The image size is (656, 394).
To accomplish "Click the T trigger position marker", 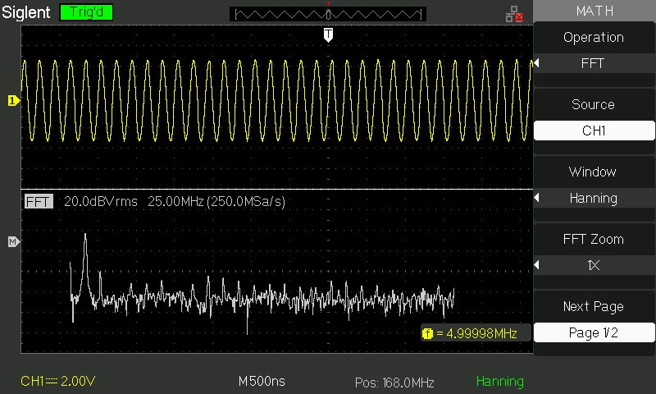I will click(x=328, y=34).
